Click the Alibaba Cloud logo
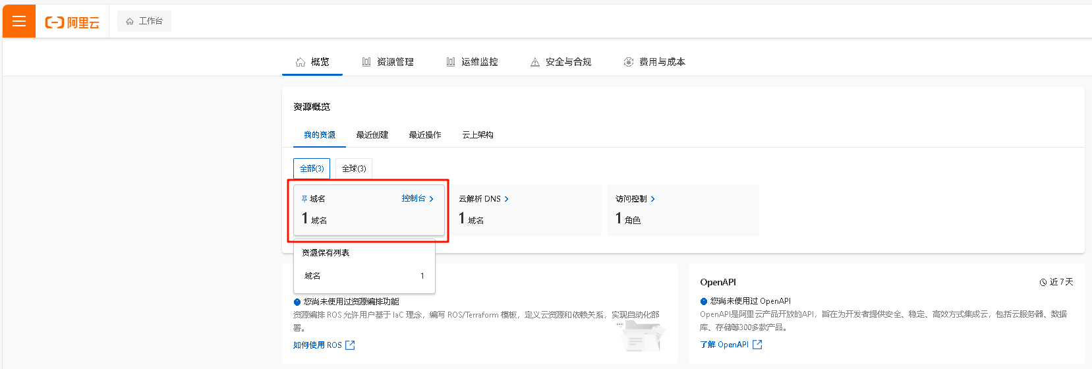 pos(72,22)
